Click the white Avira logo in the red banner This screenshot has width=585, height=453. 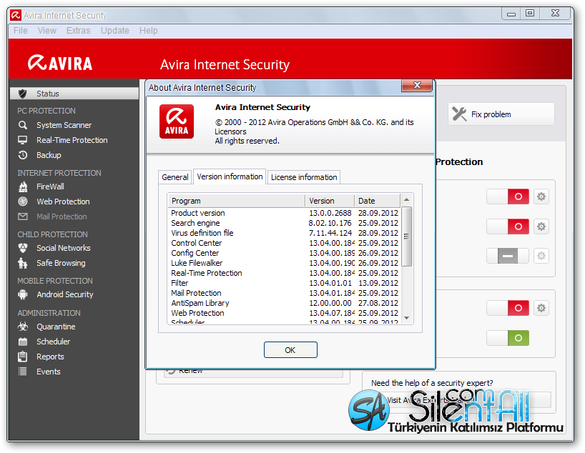60,63
